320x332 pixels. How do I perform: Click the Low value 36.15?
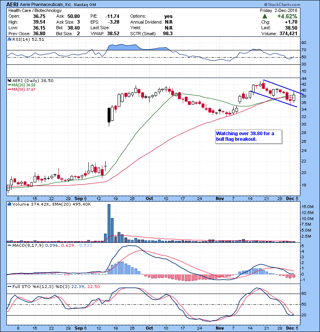click(39, 28)
